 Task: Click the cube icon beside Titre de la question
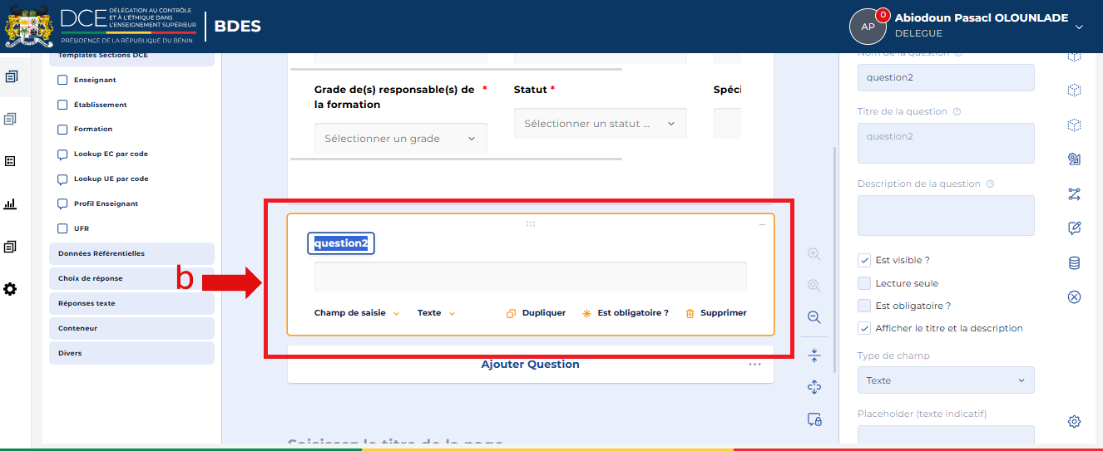(x=1074, y=125)
